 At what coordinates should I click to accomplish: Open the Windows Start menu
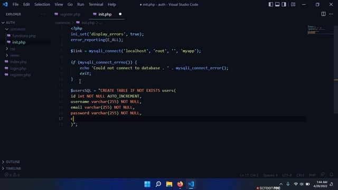coord(147,184)
